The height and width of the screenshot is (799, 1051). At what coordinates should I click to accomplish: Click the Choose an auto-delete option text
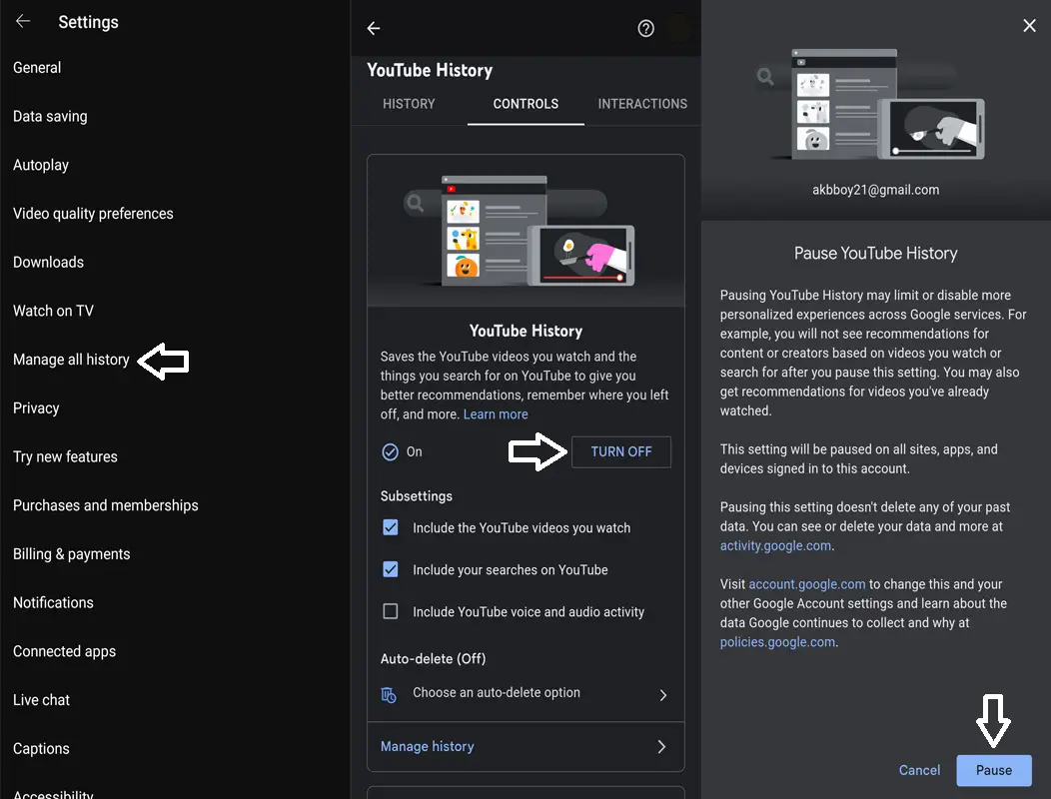497,692
